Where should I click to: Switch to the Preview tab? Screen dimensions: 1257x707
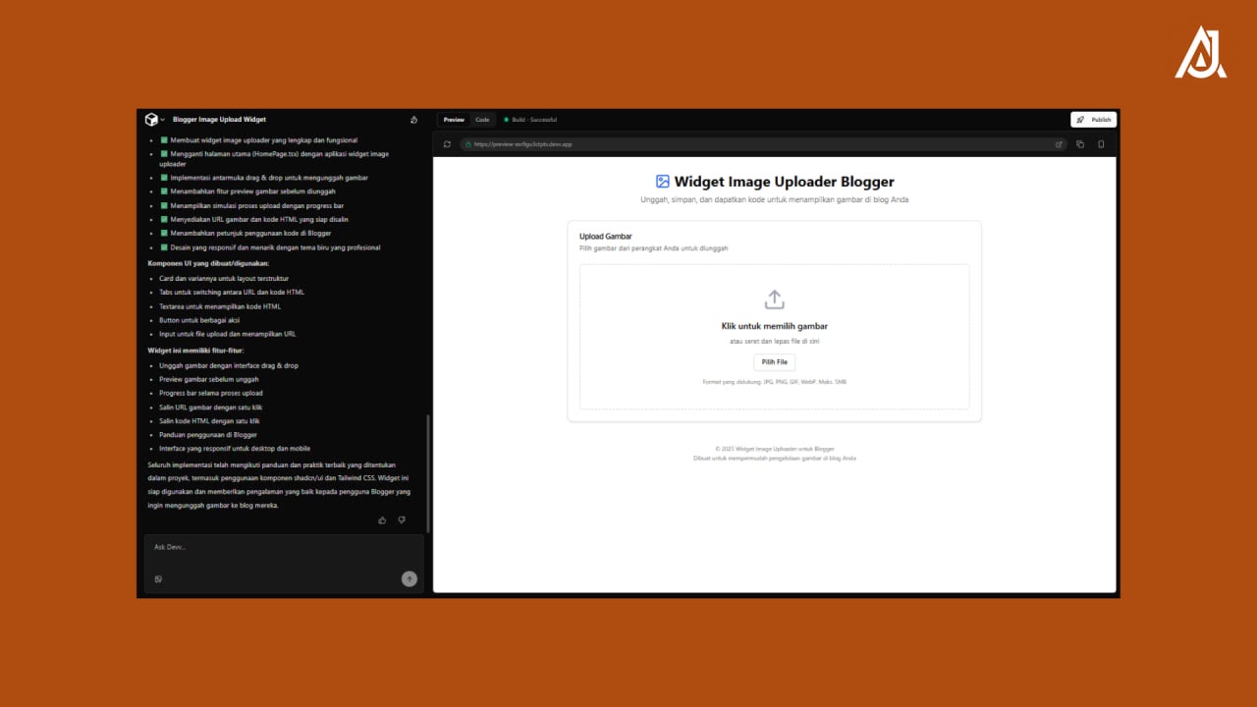(x=454, y=120)
